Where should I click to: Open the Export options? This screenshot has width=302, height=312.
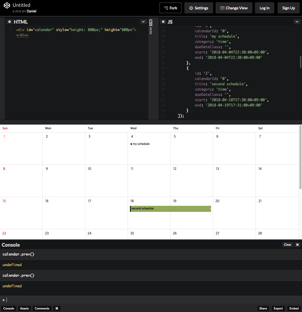278,308
